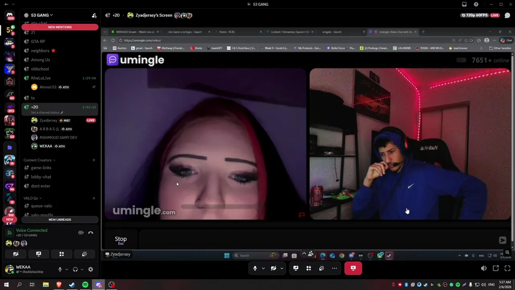Add channel to Content Creators category
Image resolution: width=515 pixels, height=290 pixels.
coord(94,160)
